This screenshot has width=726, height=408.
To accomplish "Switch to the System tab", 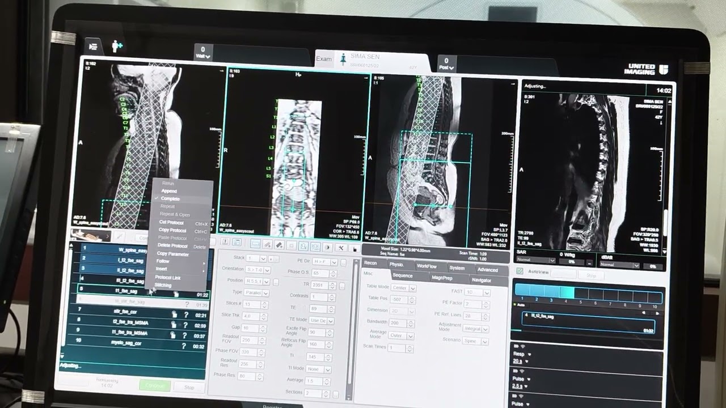I will tap(457, 268).
